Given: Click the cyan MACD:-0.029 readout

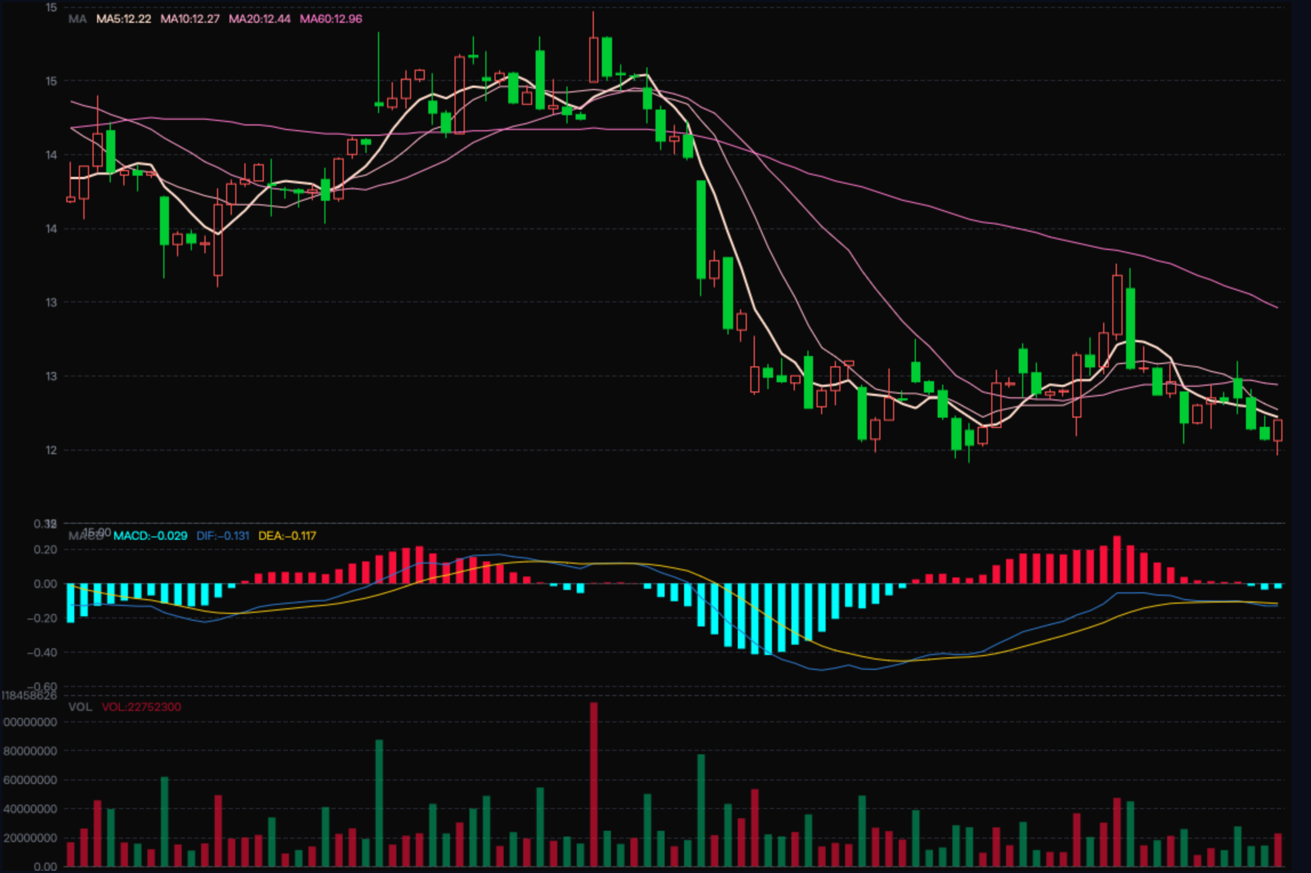Looking at the screenshot, I should 150,536.
